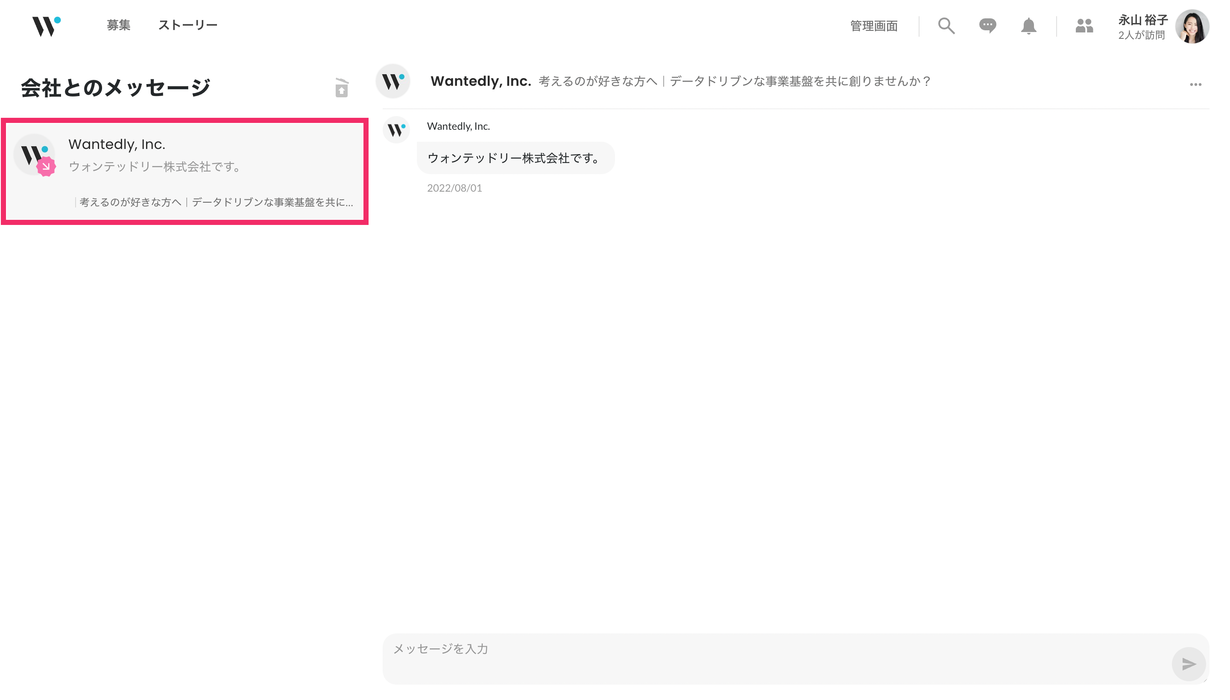The width and height of the screenshot is (1230, 700).
Task: Click the archive box icon
Action: click(342, 88)
